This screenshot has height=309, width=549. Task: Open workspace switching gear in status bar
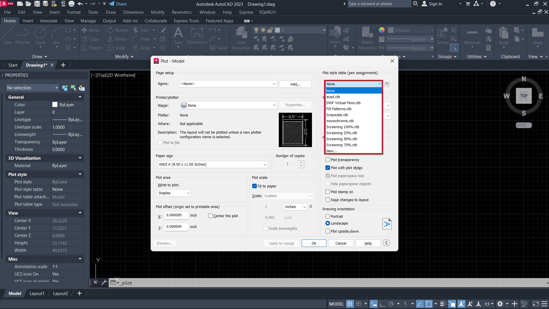tap(500, 304)
